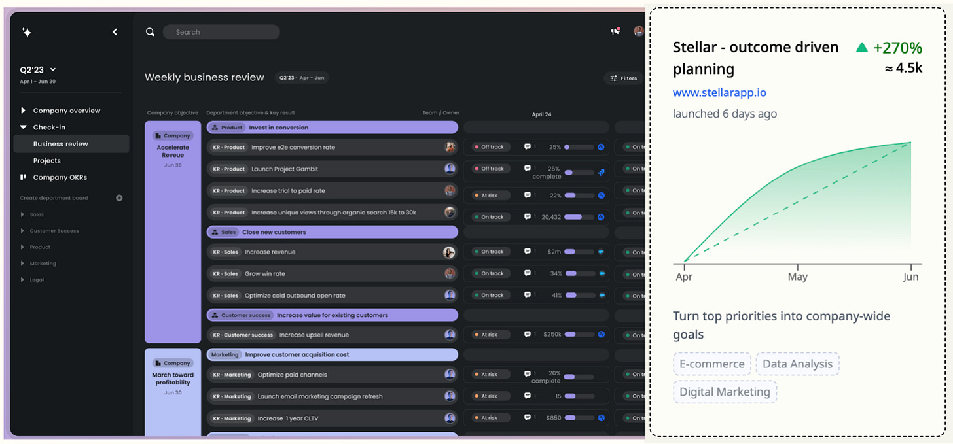Click the Sales Close new customers objective header

(x=332, y=232)
